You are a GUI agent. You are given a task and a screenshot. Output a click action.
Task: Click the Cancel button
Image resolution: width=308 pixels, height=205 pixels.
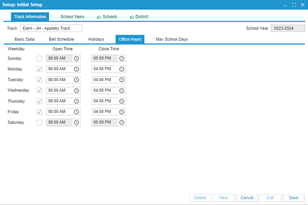click(247, 198)
